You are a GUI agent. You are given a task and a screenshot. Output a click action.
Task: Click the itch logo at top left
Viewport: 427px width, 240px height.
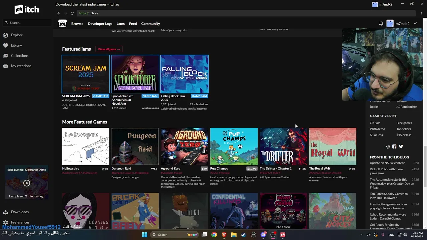pyautogui.click(x=27, y=9)
